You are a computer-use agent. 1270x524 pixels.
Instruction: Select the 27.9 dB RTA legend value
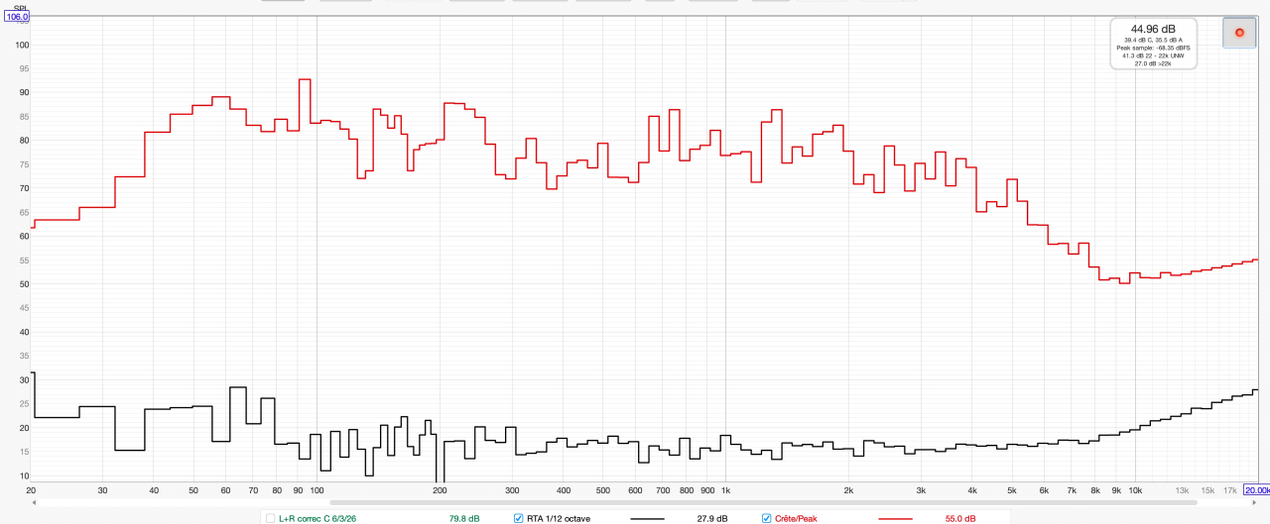click(x=712, y=518)
